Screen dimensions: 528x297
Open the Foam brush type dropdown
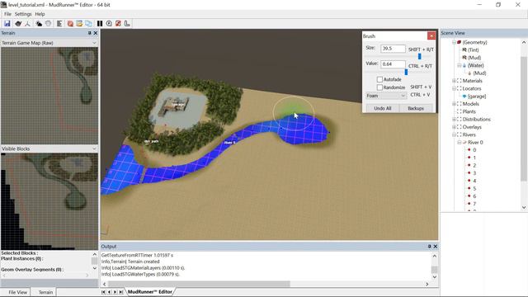coord(386,96)
